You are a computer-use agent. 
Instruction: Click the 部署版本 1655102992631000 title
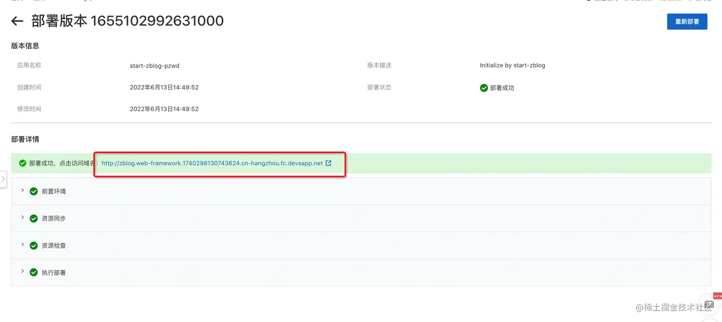[x=127, y=21]
